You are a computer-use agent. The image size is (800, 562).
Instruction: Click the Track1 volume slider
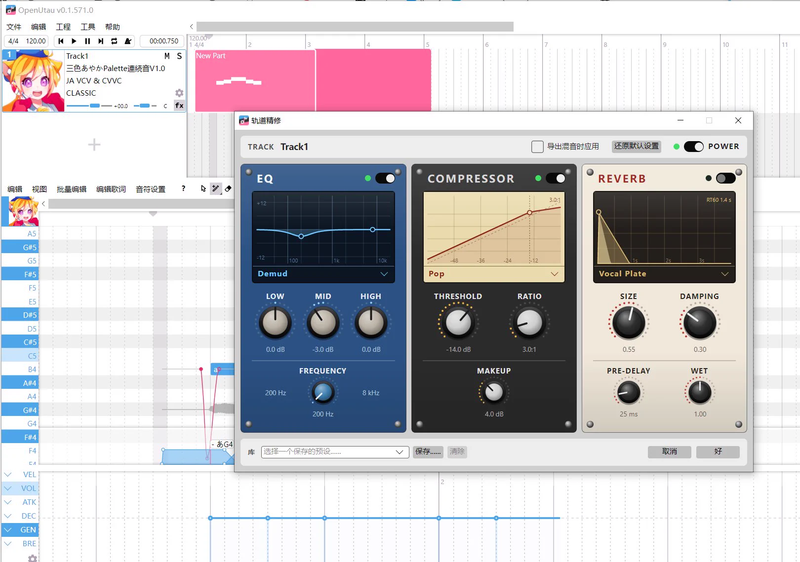point(89,106)
